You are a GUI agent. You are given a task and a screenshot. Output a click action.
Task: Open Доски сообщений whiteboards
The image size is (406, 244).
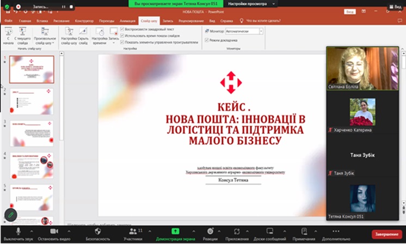269,234
